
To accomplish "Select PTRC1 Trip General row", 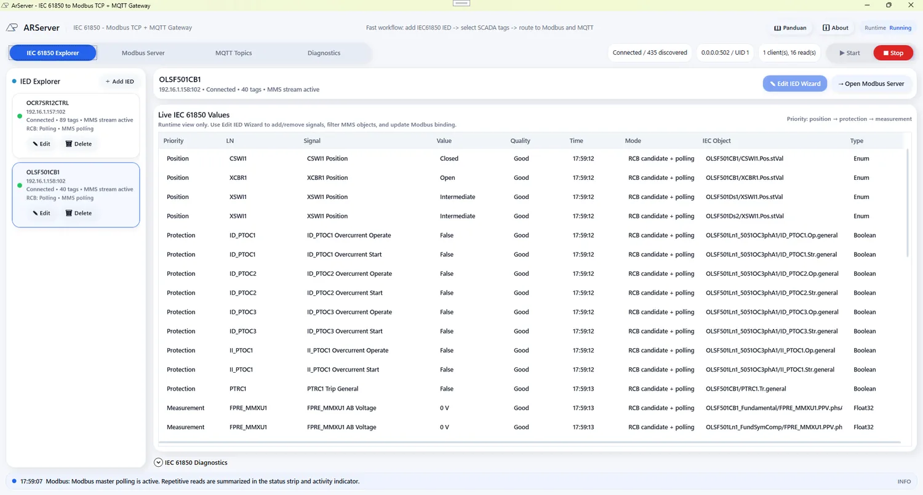I will (530, 389).
